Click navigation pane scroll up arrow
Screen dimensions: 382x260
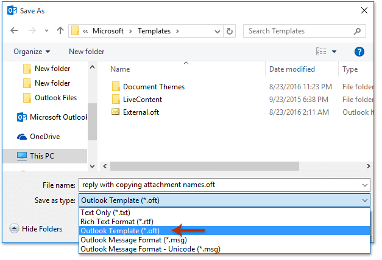click(93, 67)
